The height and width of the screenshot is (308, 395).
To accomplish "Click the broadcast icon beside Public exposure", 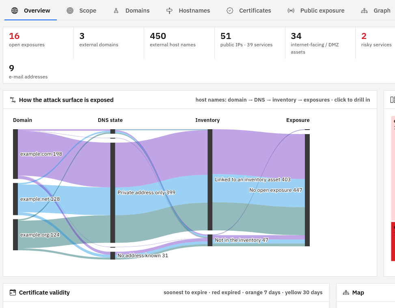I will [291, 11].
